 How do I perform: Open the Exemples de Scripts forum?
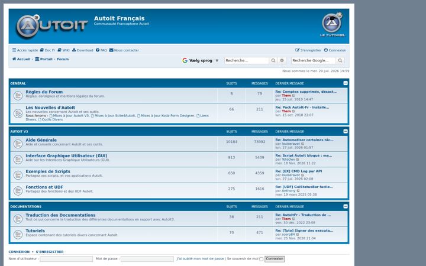[x=48, y=171]
